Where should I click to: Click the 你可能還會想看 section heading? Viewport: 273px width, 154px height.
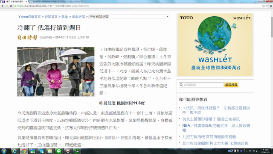point(193,100)
